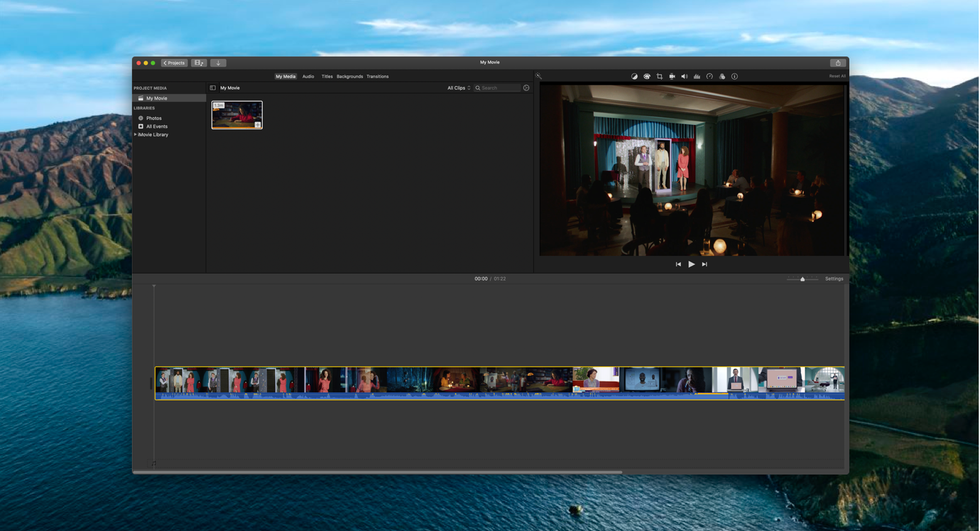Click the filter options icon beside Search

pyautogui.click(x=526, y=88)
